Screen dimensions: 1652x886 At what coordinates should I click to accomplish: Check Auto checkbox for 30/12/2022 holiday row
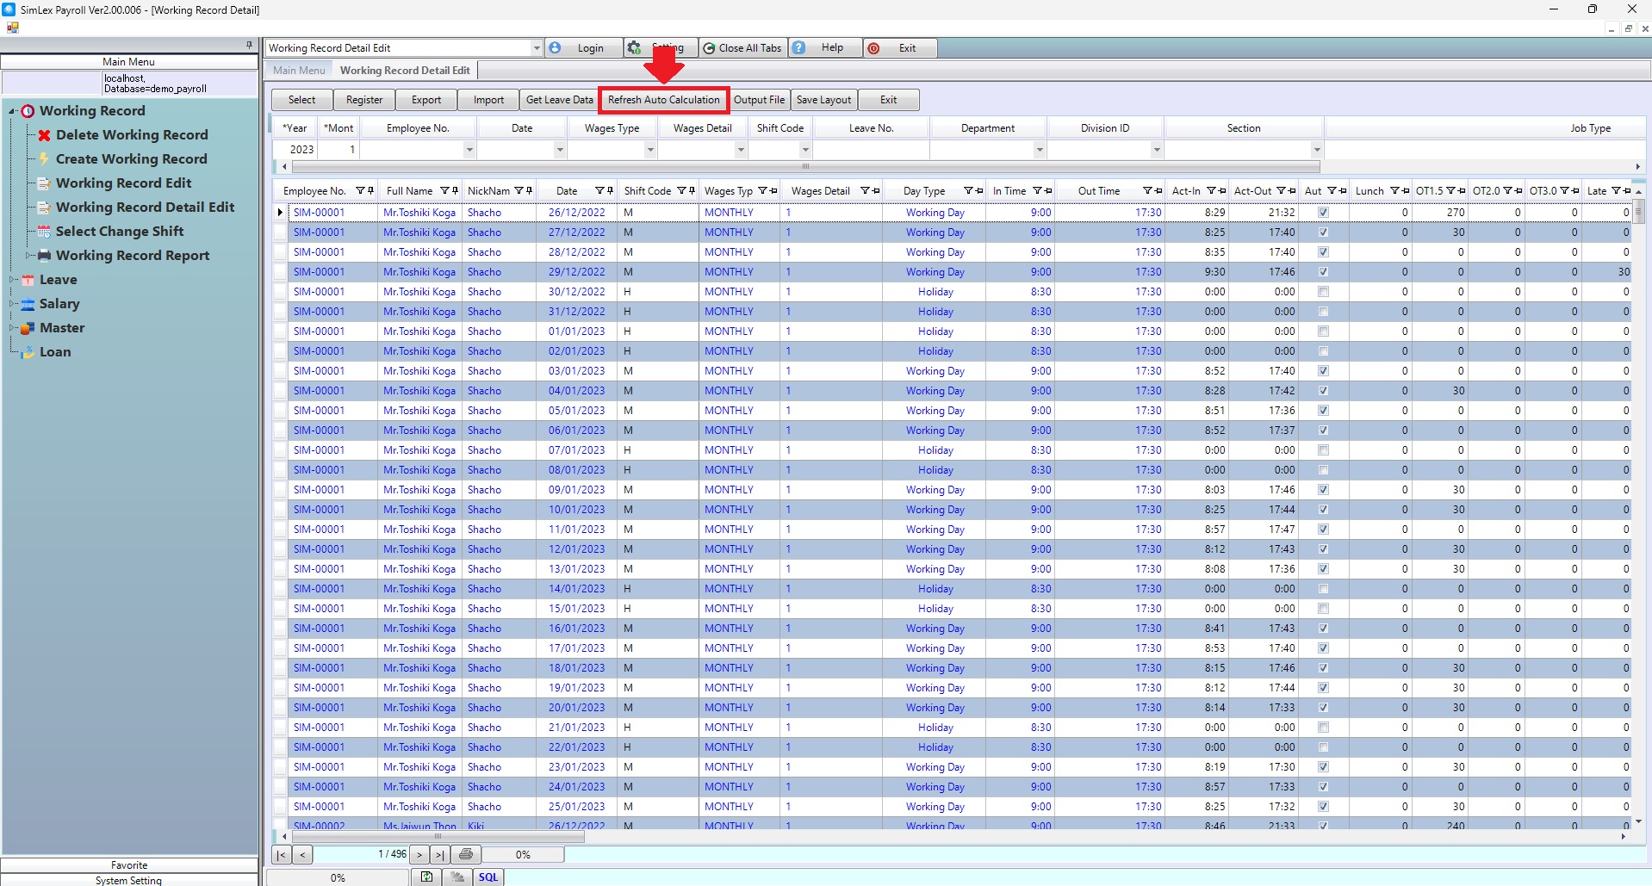[1323, 292]
